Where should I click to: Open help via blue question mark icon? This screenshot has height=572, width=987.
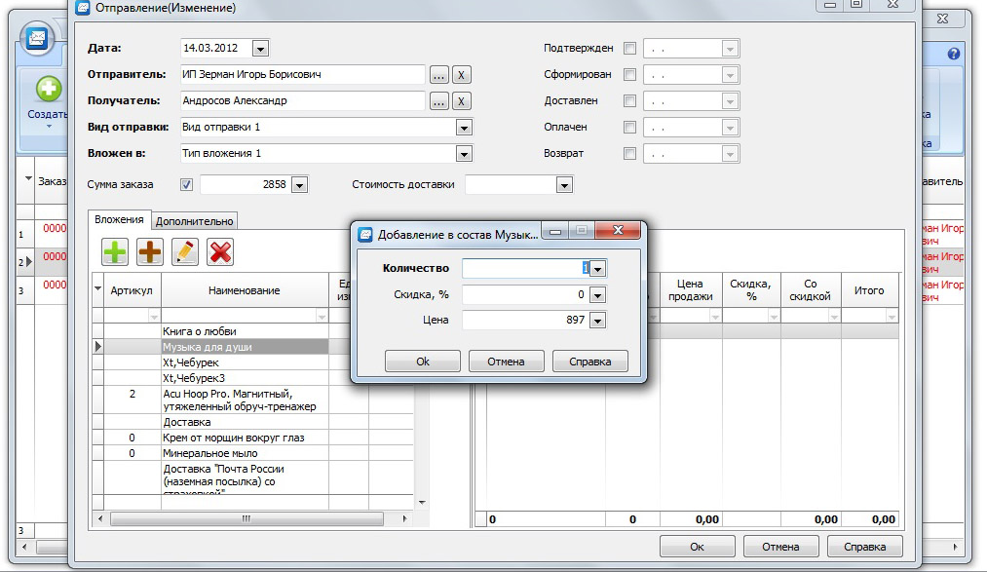(x=954, y=54)
